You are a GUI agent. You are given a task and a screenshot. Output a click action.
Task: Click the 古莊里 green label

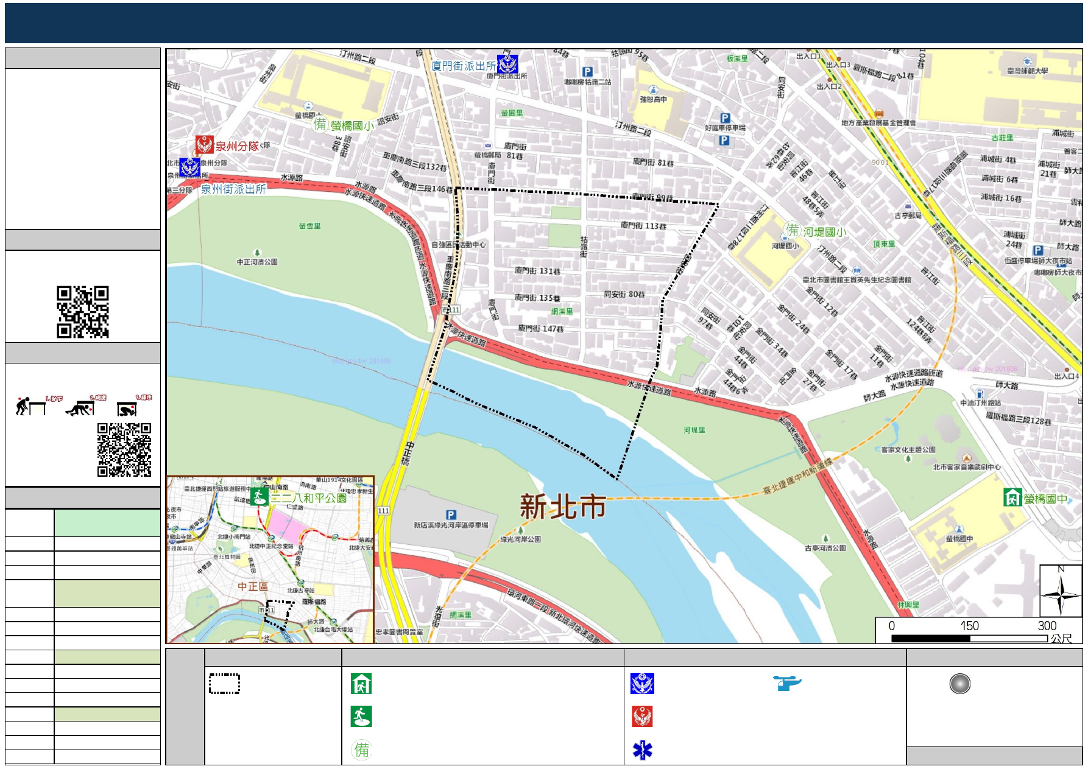(1003, 138)
